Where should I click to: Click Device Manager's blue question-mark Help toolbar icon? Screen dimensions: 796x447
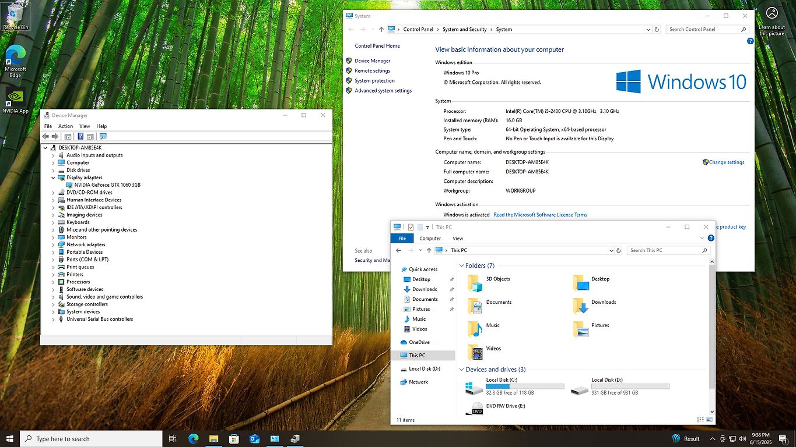coord(80,136)
